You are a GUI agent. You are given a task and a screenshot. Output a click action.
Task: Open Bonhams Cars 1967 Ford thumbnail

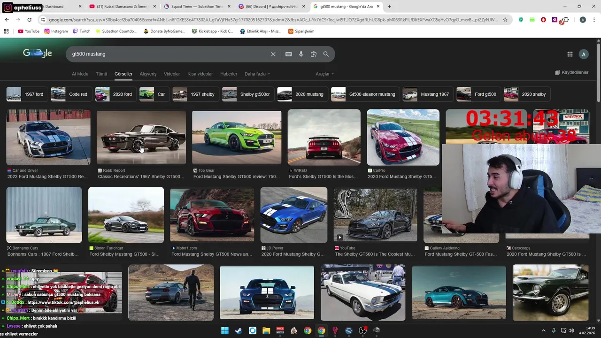point(44,215)
